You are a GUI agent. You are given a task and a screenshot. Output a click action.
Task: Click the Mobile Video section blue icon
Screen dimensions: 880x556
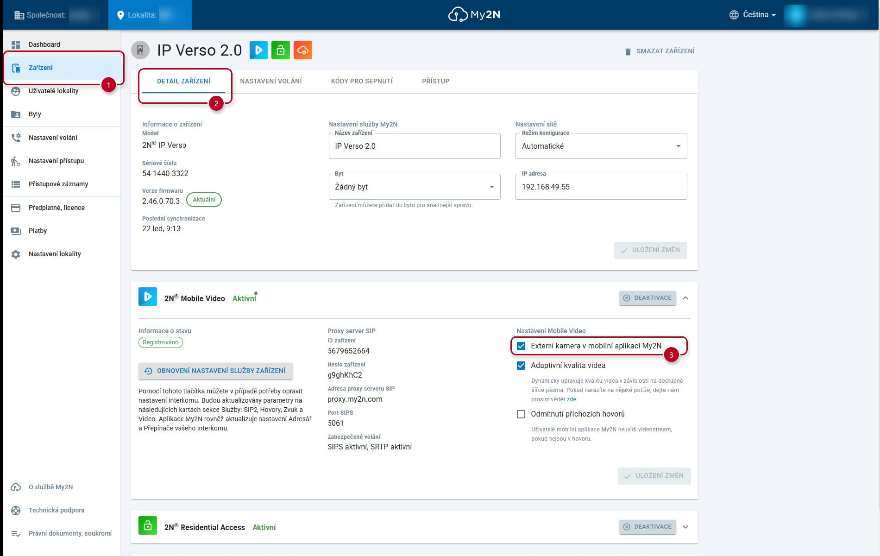[148, 297]
